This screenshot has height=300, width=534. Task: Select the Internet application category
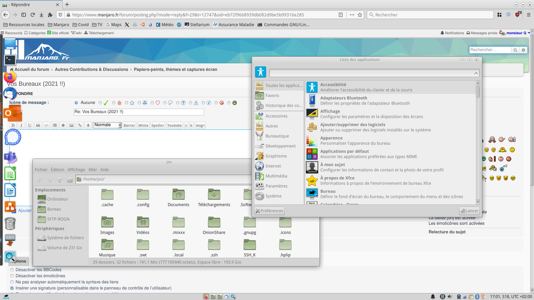[x=278, y=166]
